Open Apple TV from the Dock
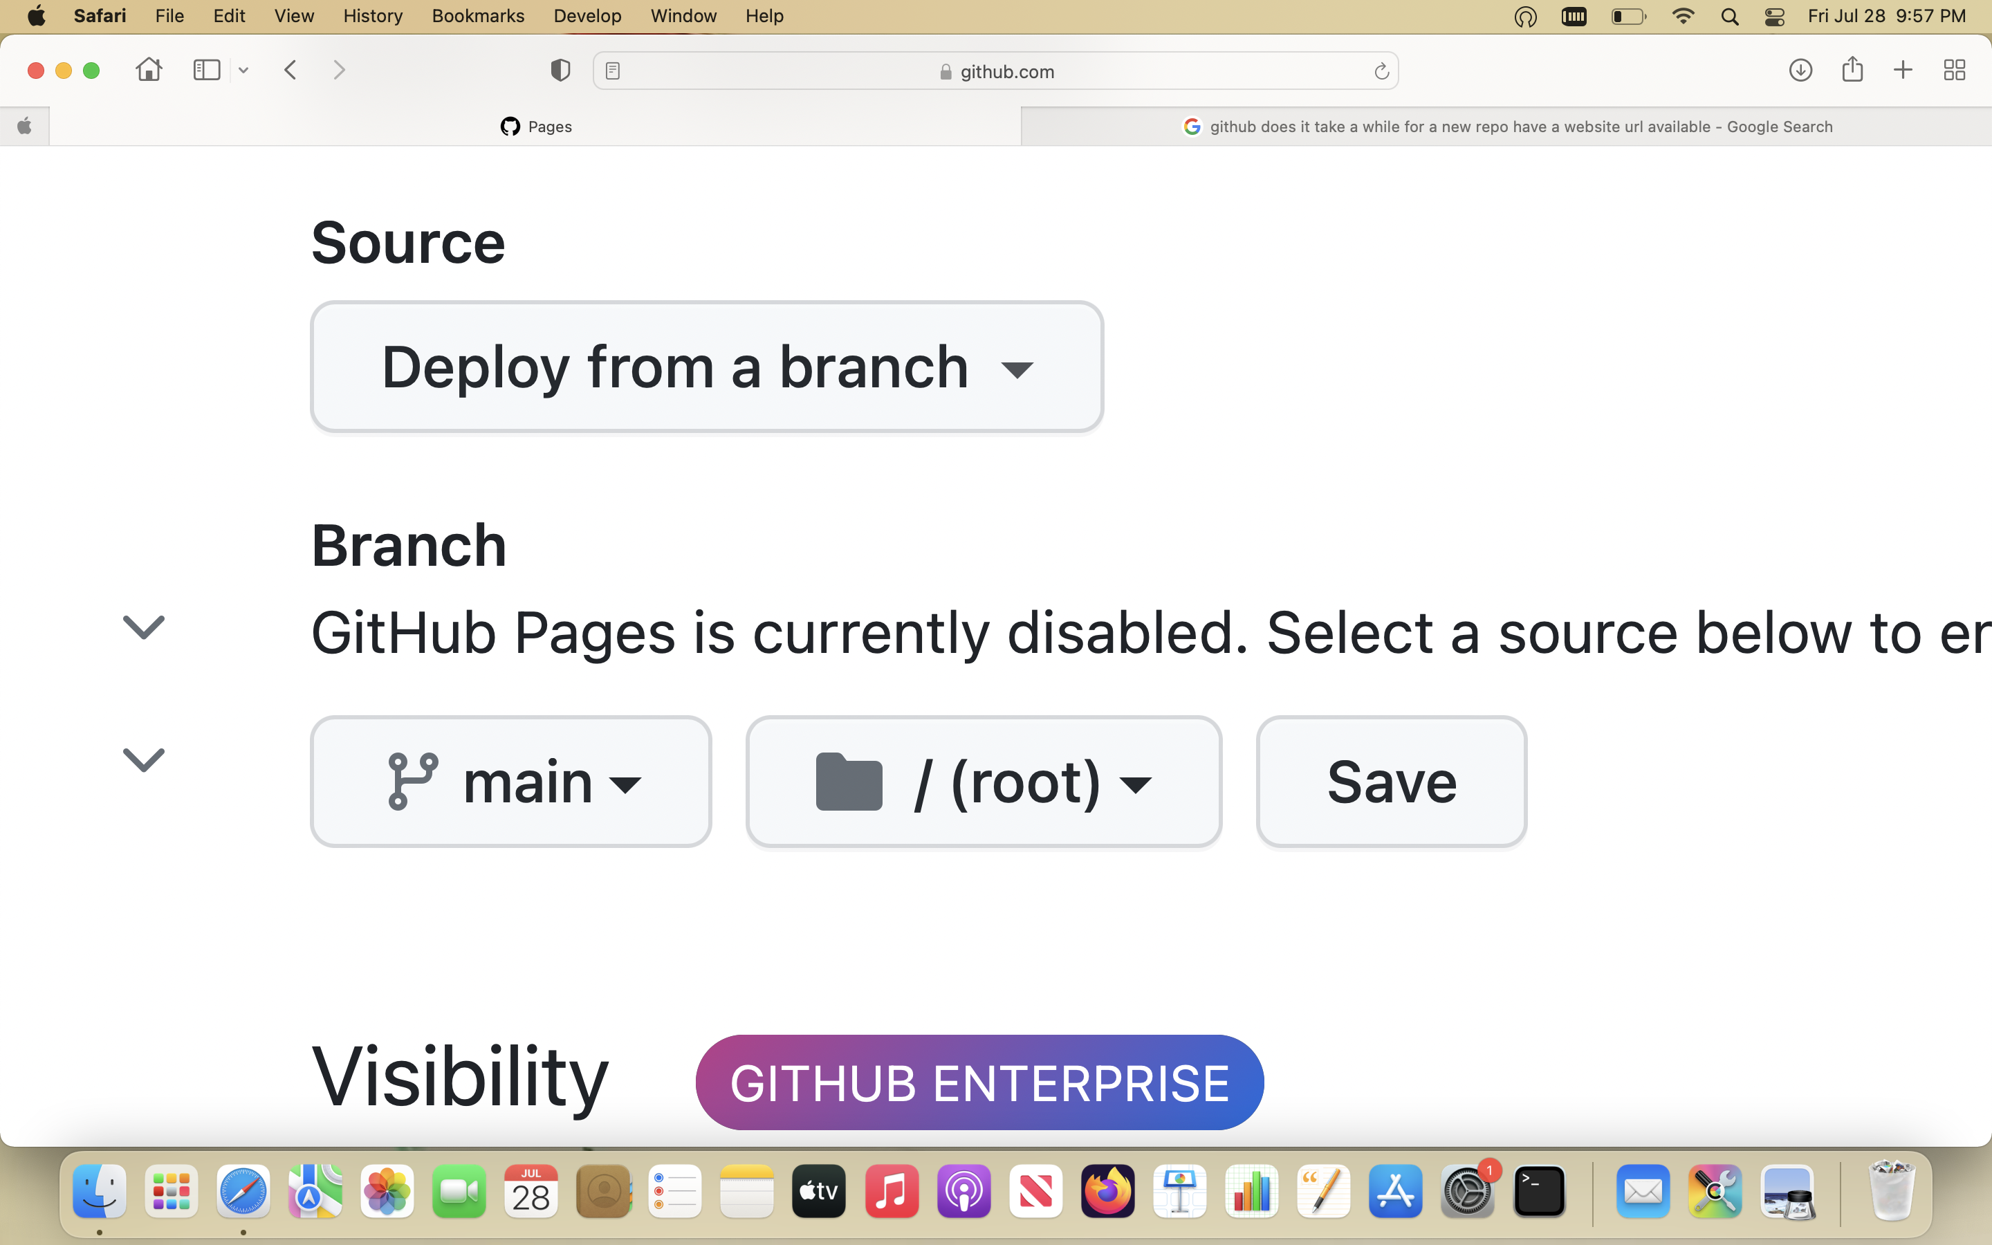Viewport: 1992px width, 1245px height. (x=819, y=1190)
